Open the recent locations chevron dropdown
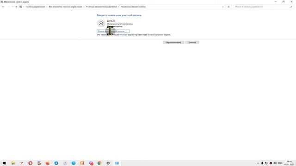The height and width of the screenshot is (166, 296). [x=12, y=7]
